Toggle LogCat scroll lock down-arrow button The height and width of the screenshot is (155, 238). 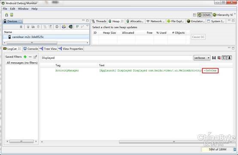(229, 58)
